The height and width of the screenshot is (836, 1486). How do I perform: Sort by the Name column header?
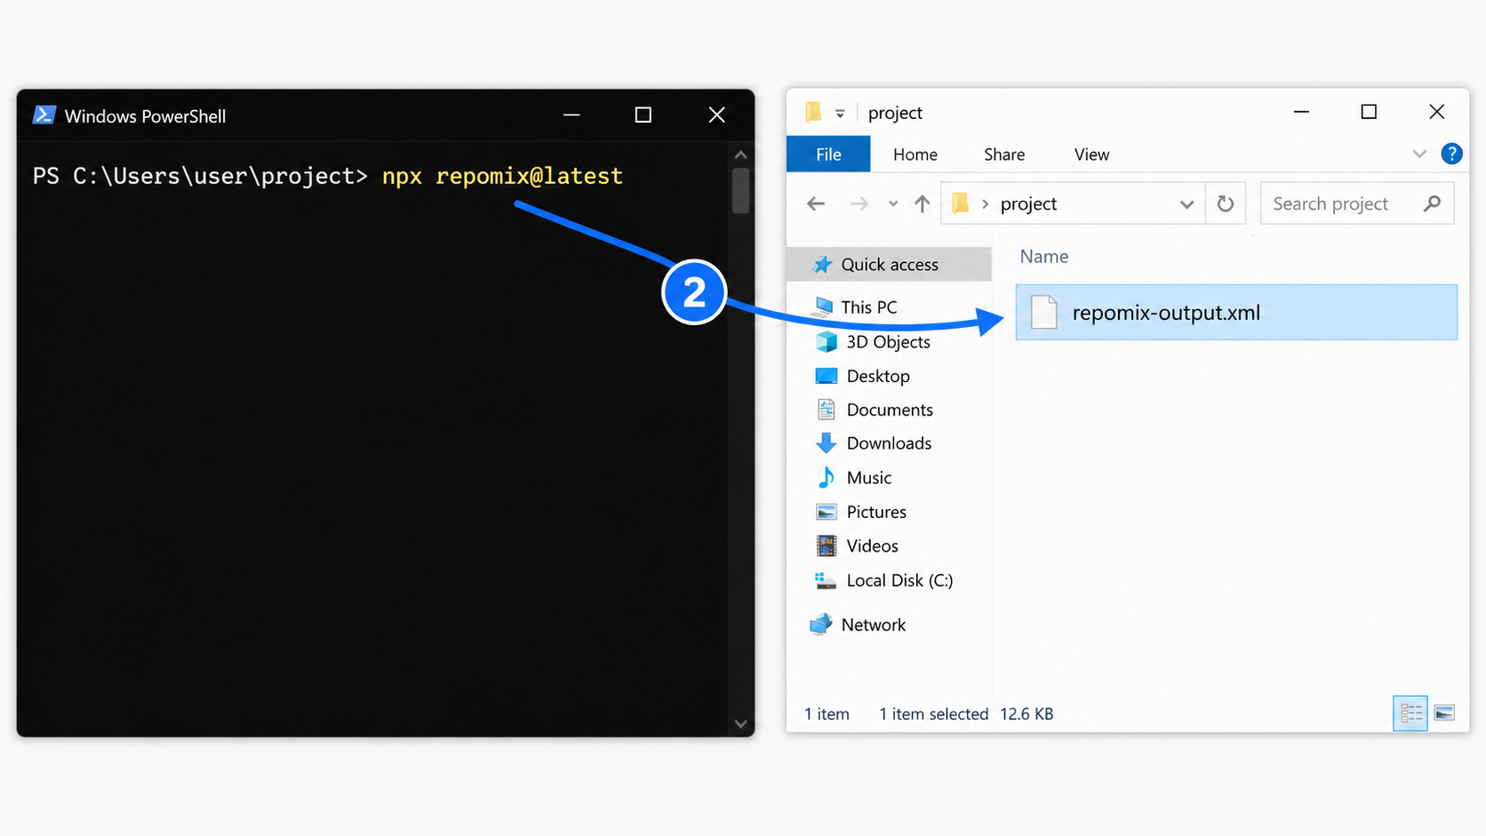coord(1044,257)
